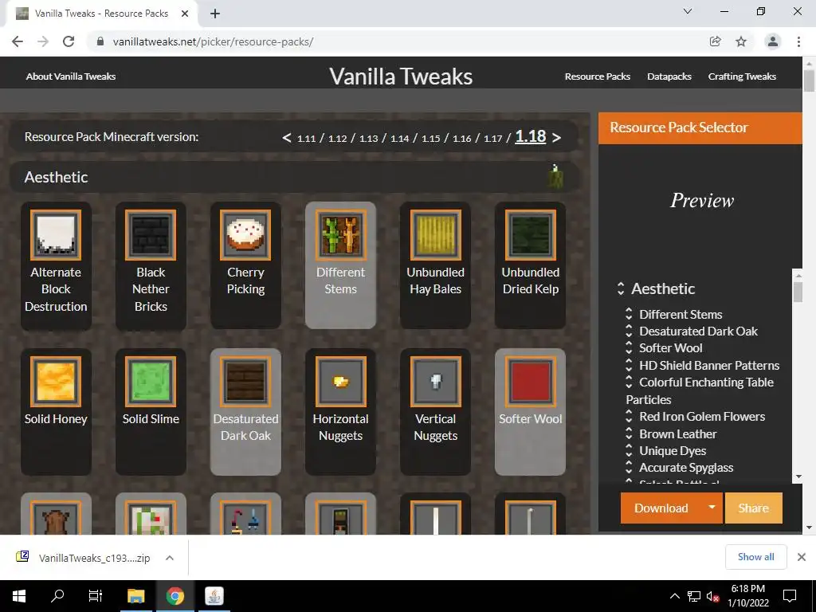This screenshot has width=816, height=612.
Task: Bookmark this page with the star icon
Action: tap(741, 41)
